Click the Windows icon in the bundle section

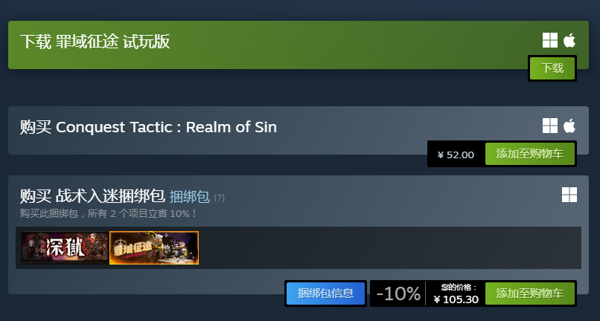click(x=569, y=195)
